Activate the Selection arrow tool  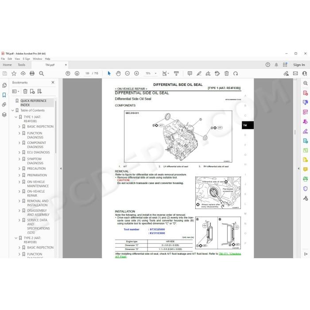(x=109, y=74)
